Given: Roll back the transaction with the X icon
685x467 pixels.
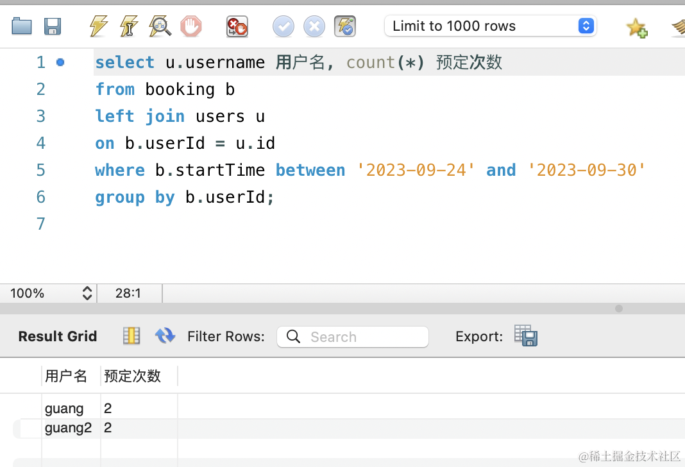Looking at the screenshot, I should pos(314,27).
